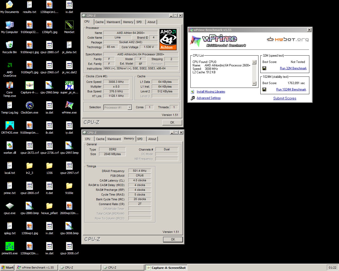
Task: Click the Core Voltage 1.536 V value
Action: [149, 47]
